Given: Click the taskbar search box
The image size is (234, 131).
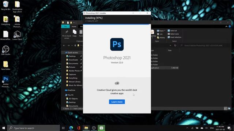Looking at the screenshot, I should click(33, 128).
